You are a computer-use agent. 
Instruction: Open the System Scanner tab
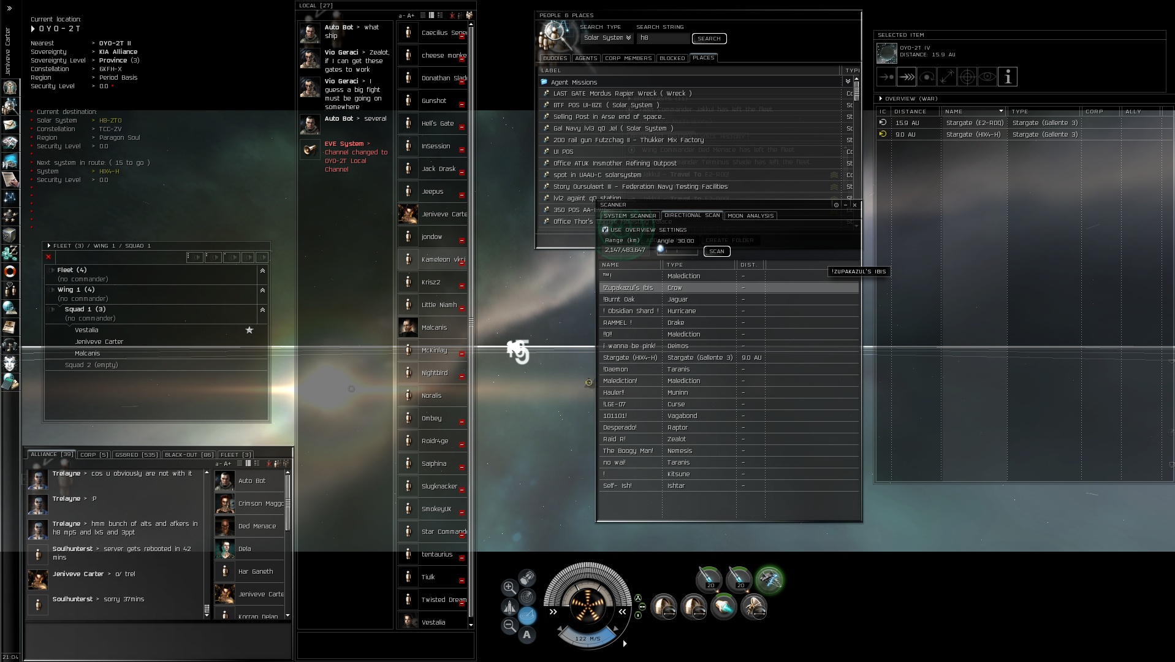[x=630, y=216]
